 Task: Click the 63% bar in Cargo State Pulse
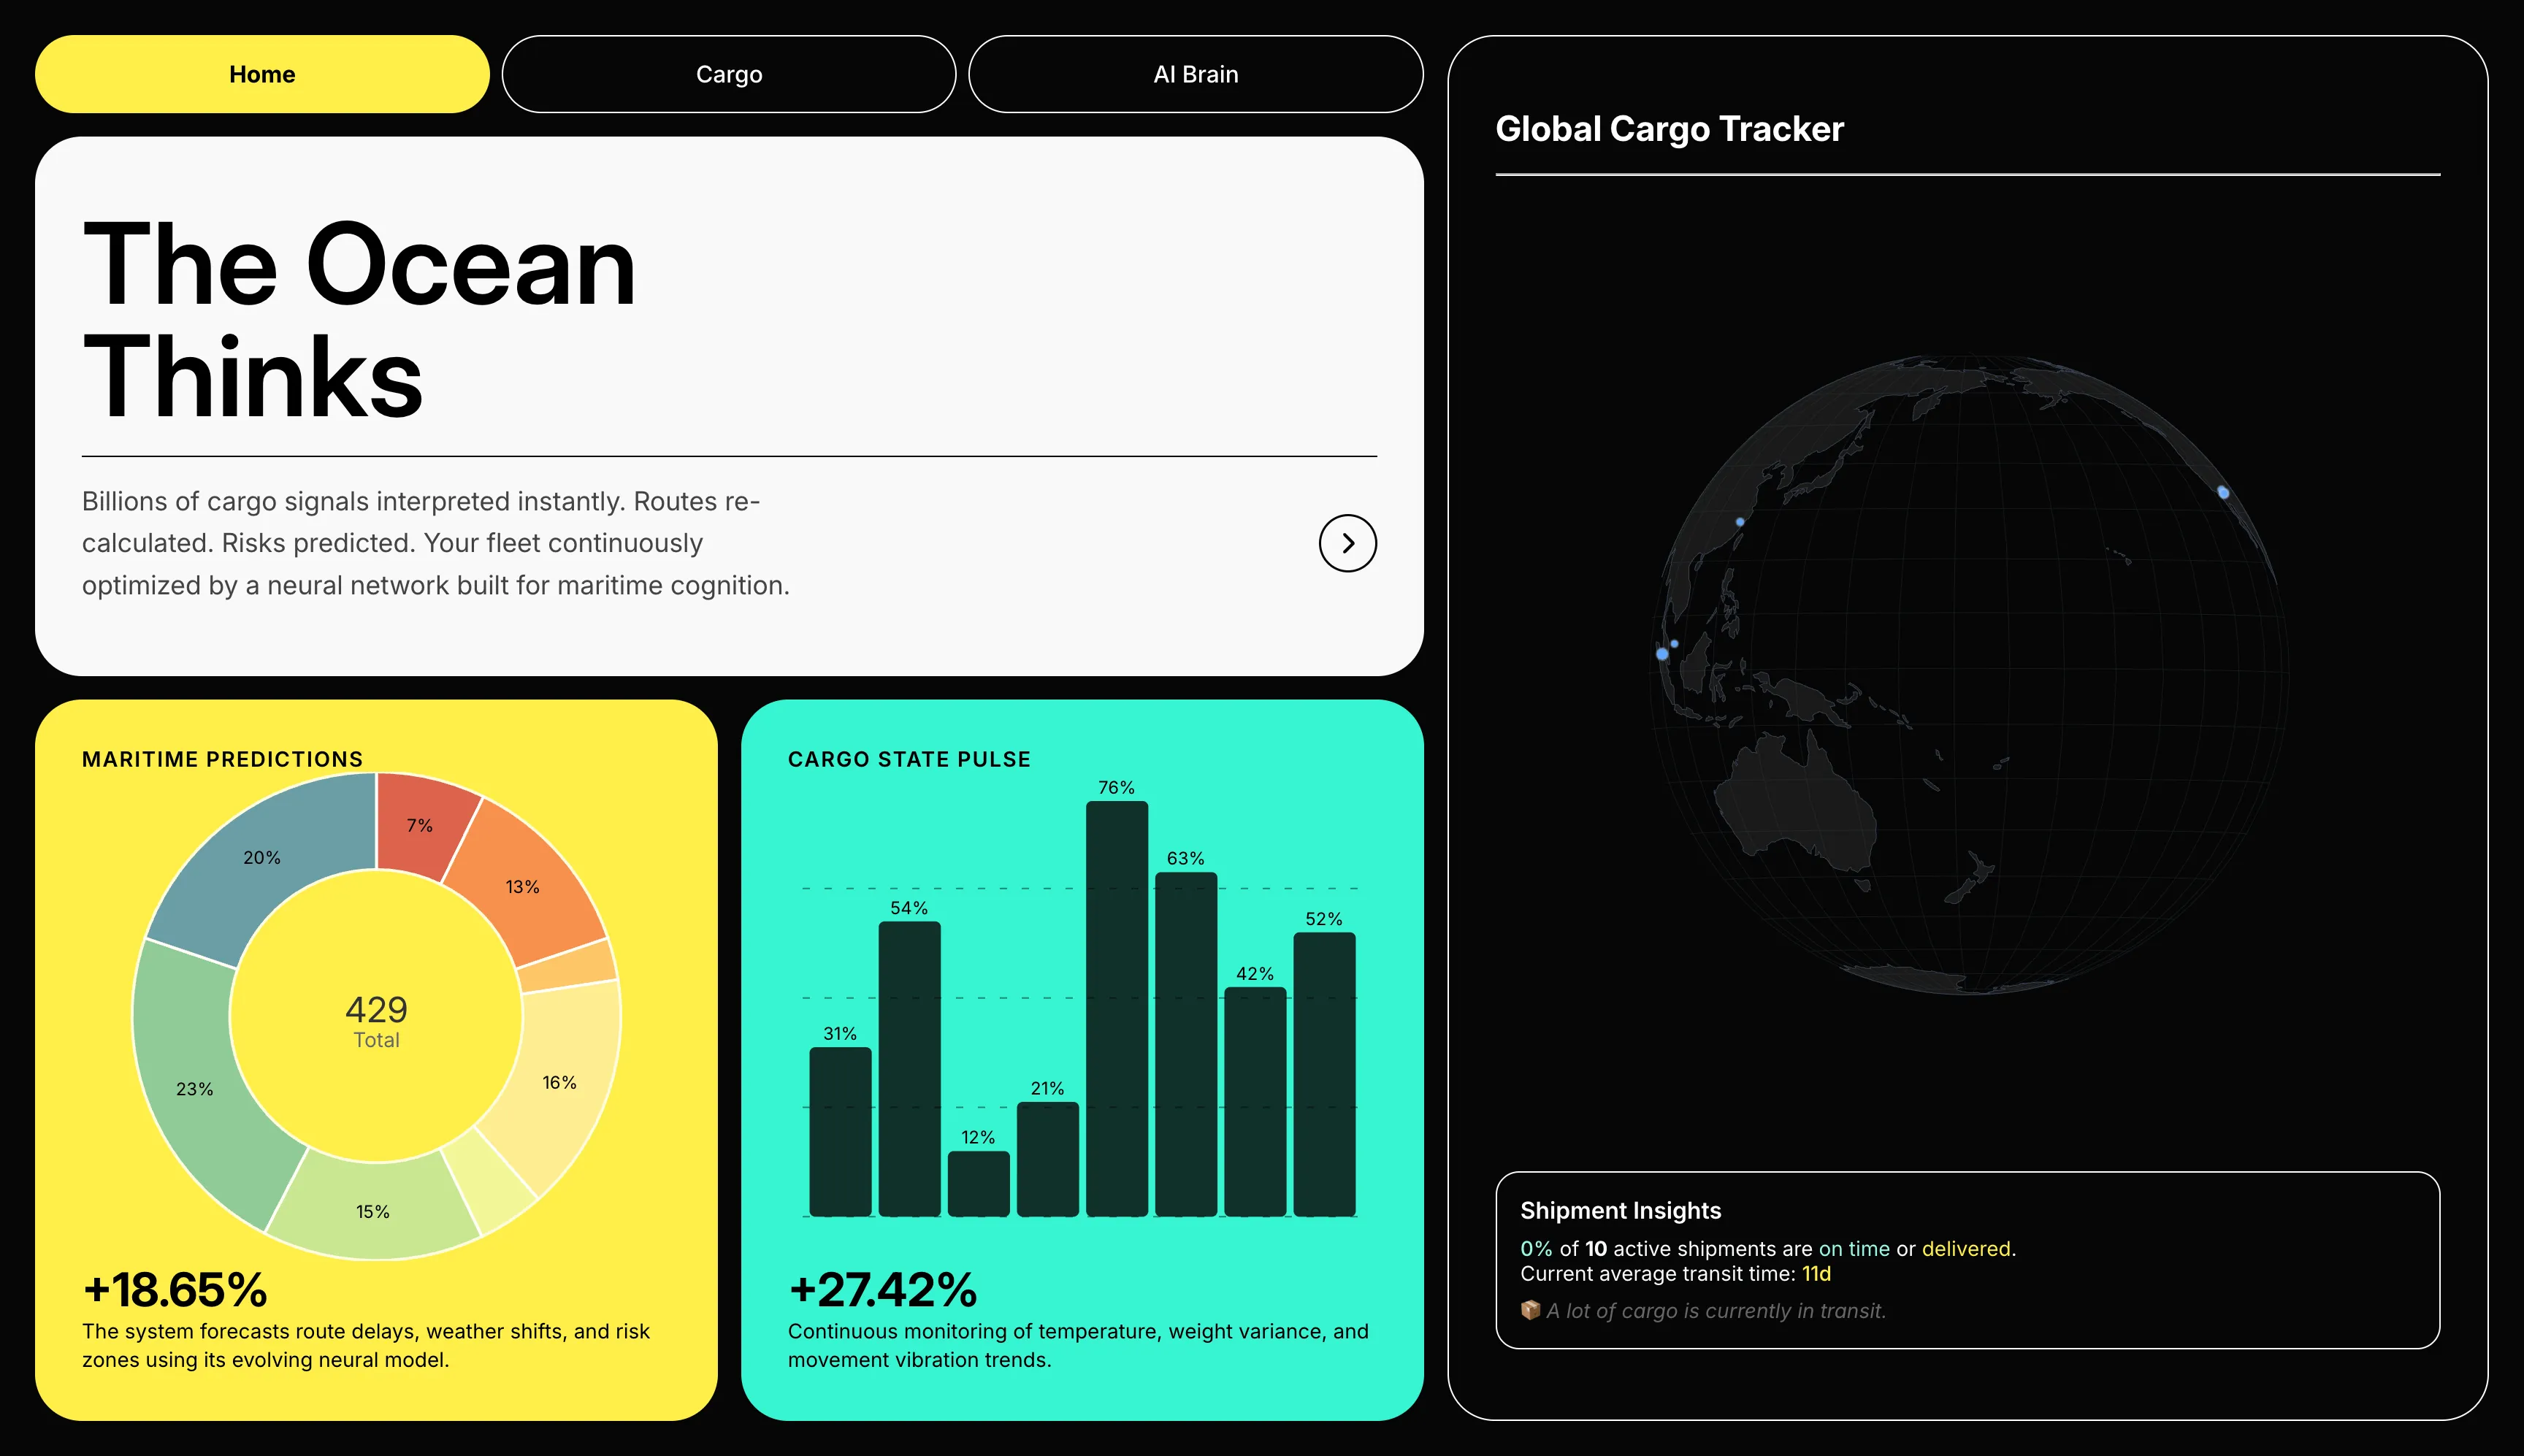(1186, 1044)
